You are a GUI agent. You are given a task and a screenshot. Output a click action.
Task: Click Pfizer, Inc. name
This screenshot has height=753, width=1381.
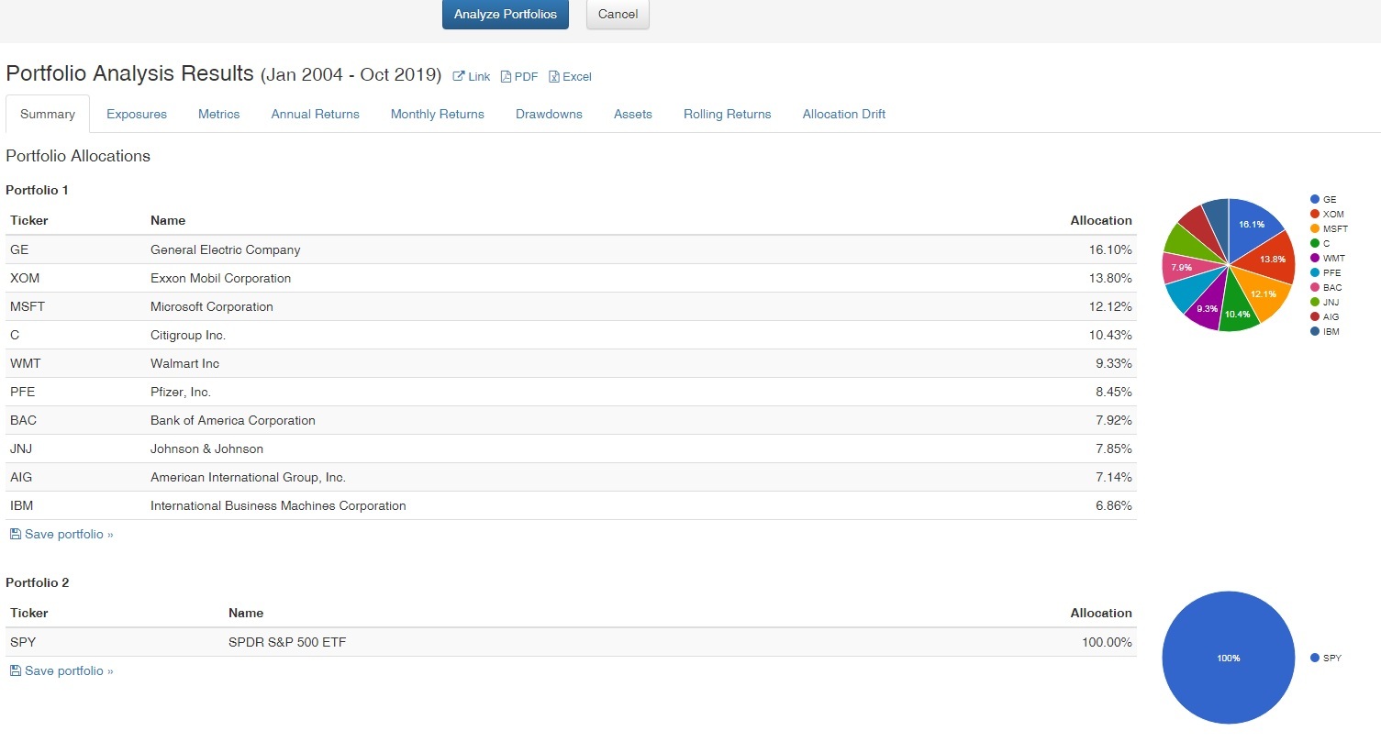coord(181,392)
